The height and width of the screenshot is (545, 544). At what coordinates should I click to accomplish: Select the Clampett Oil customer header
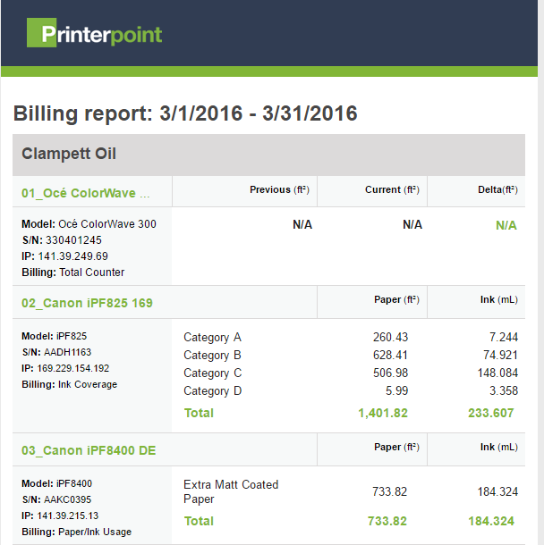tap(70, 154)
